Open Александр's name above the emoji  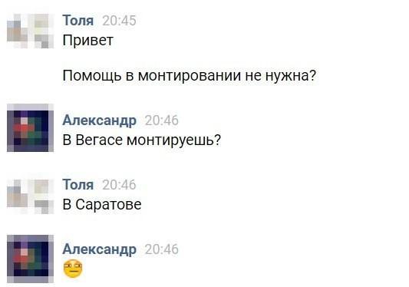pyautogui.click(x=100, y=249)
